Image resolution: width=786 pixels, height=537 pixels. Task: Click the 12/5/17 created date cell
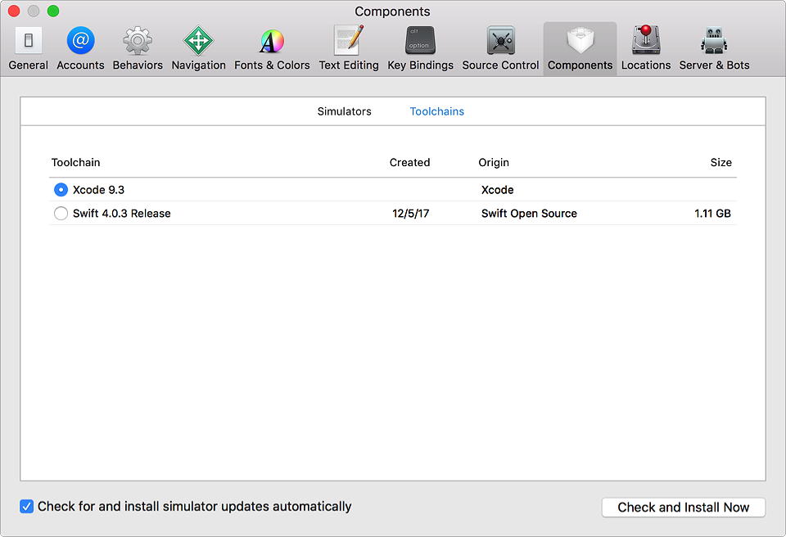pos(410,213)
